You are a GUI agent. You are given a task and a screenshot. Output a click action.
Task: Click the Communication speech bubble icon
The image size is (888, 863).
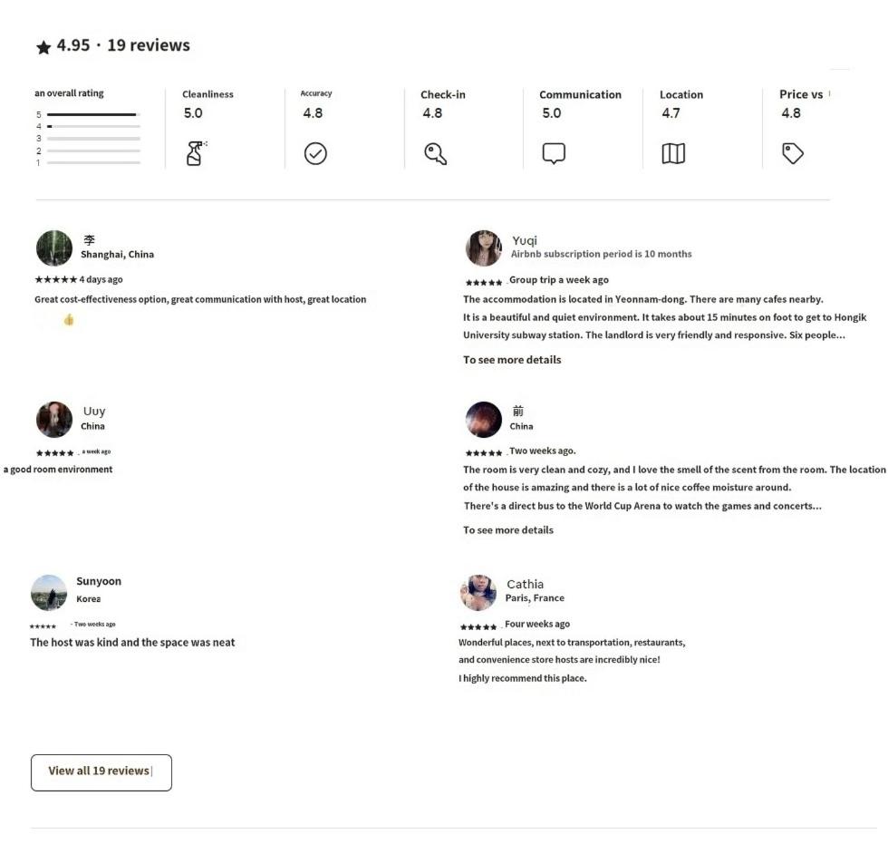point(554,153)
